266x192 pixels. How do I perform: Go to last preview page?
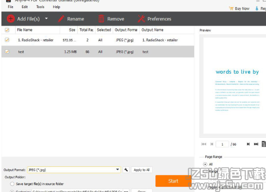(256, 144)
